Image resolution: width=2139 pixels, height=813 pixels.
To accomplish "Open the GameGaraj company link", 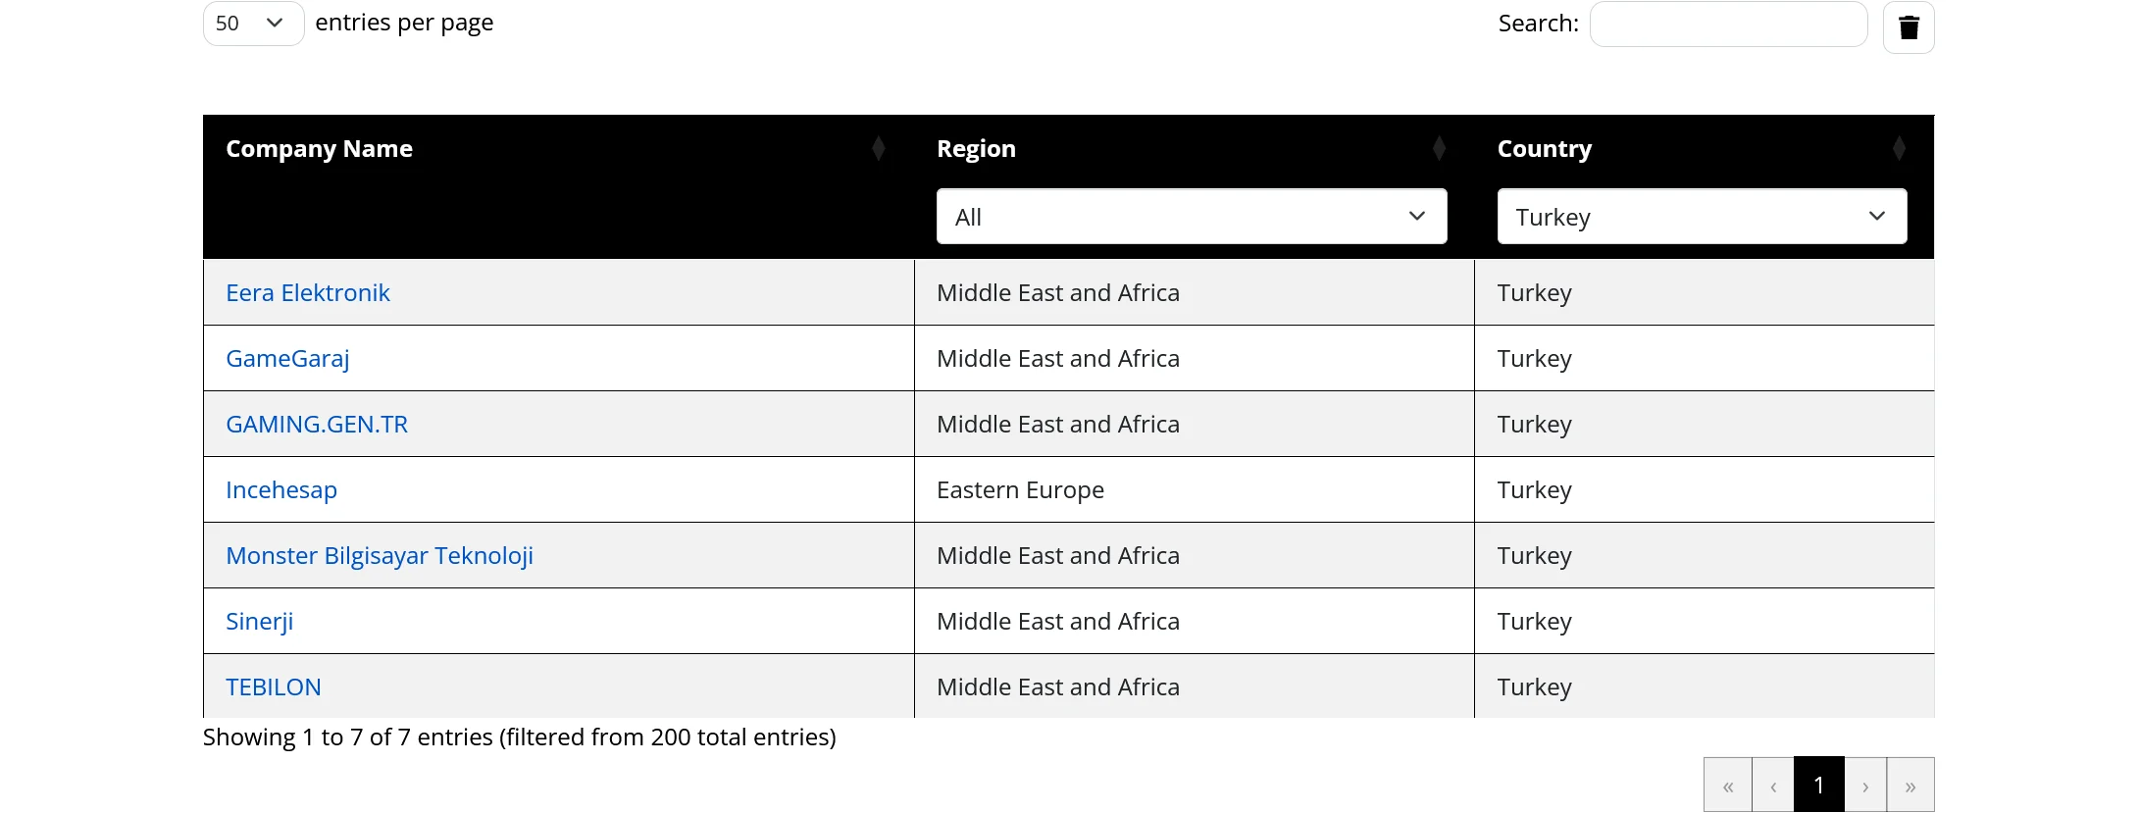I will pyautogui.click(x=287, y=359).
